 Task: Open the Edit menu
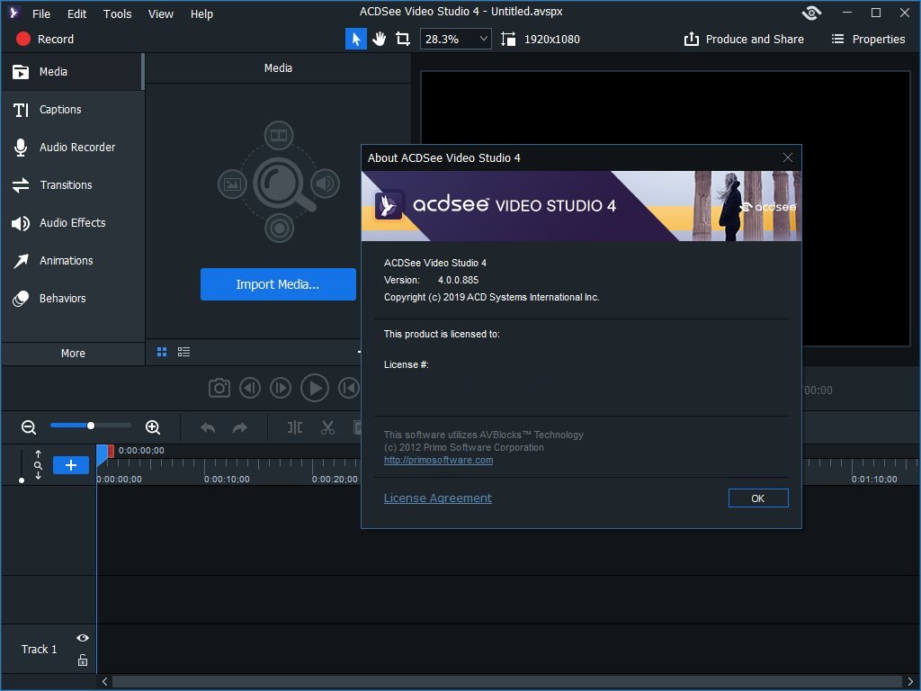click(x=77, y=13)
